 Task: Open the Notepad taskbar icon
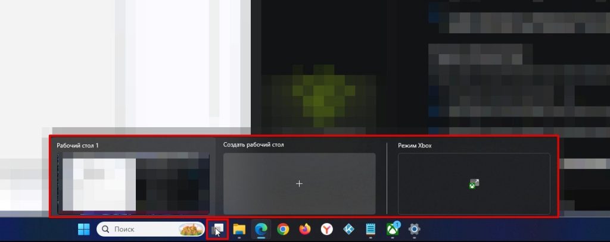click(x=371, y=230)
